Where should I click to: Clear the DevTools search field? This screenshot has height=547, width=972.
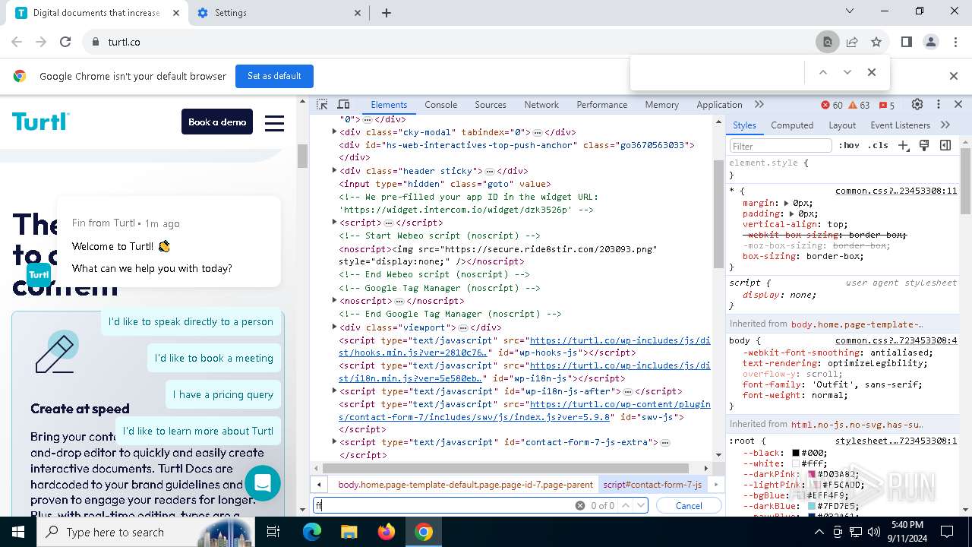click(580, 505)
